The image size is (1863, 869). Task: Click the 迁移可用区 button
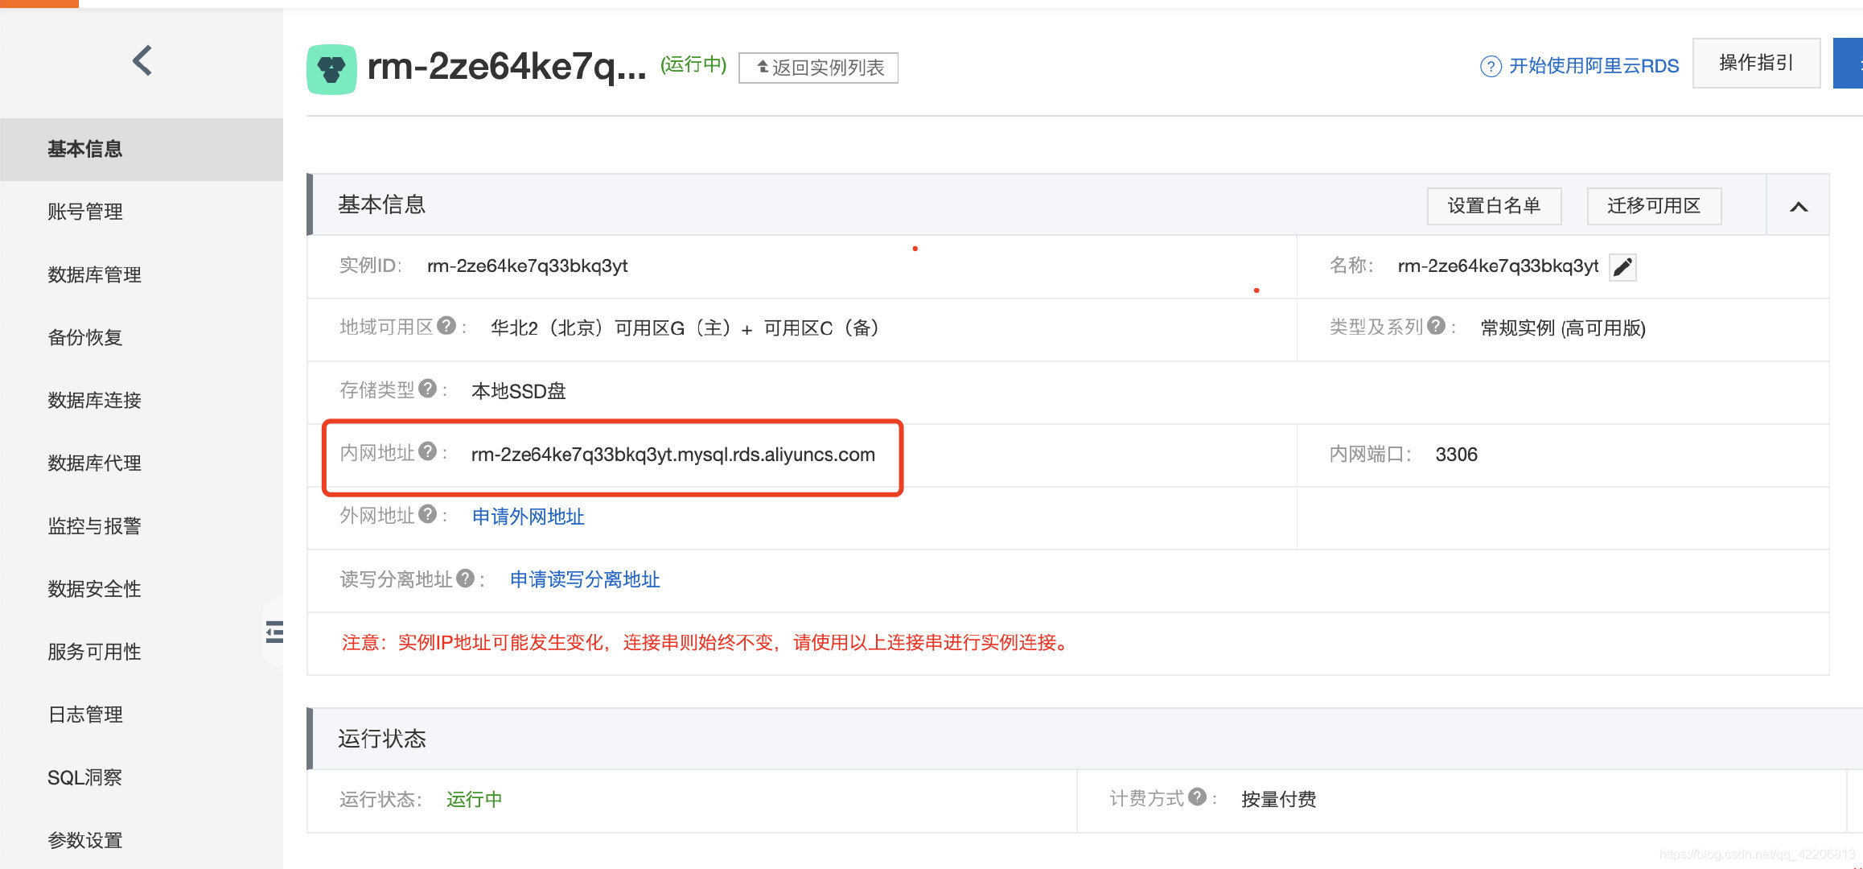(x=1654, y=206)
